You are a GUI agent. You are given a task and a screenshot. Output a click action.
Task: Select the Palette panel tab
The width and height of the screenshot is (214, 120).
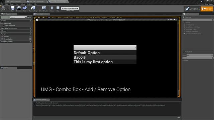coord(191,14)
